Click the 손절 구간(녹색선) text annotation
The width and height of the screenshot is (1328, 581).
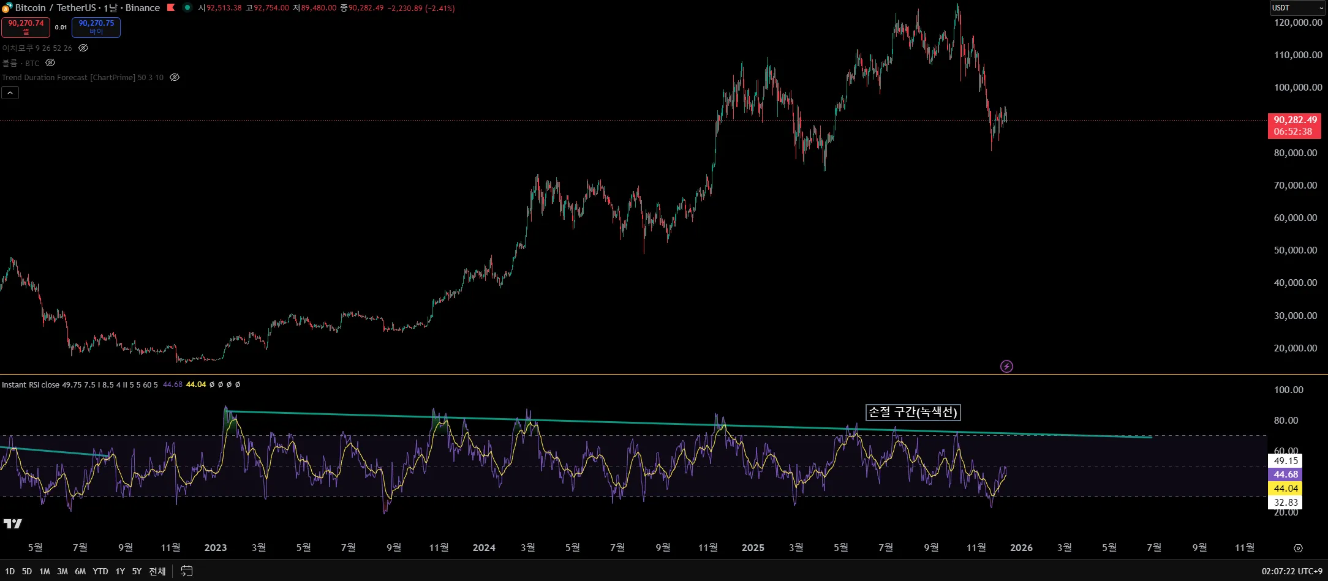[x=913, y=413]
